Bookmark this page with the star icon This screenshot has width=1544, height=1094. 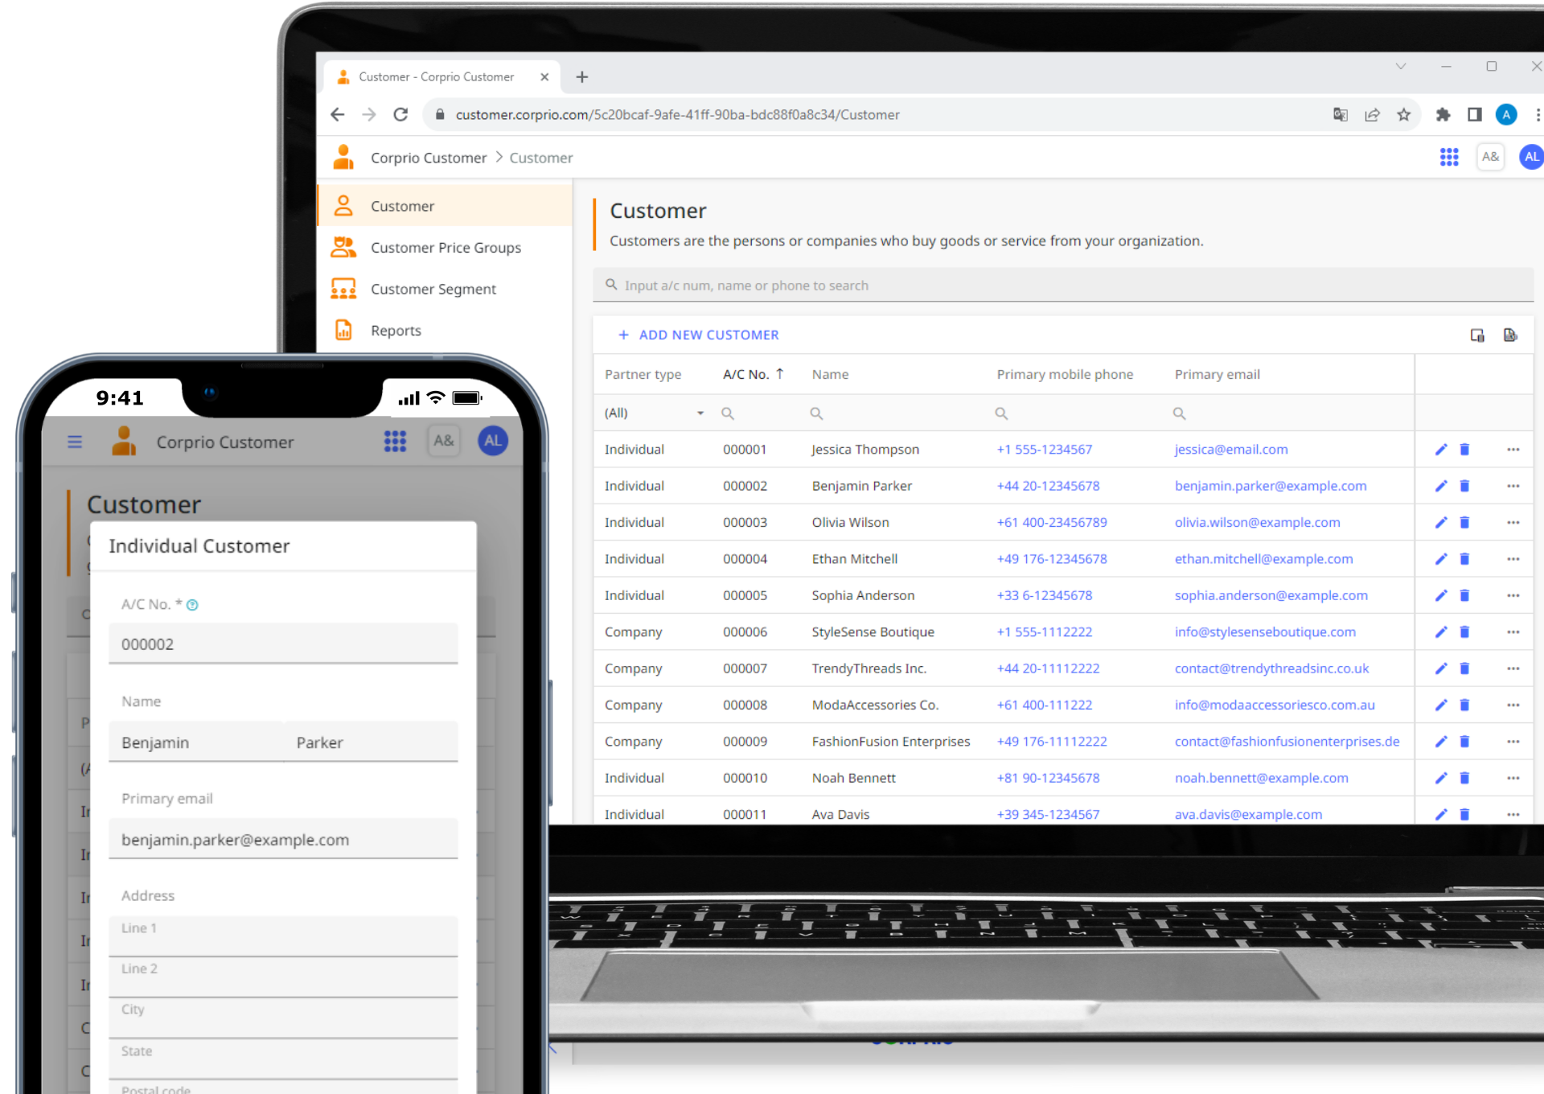pyautogui.click(x=1404, y=115)
